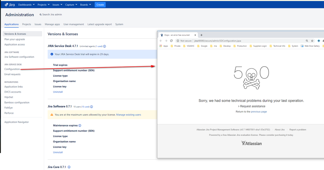Open DVCS accounts sidebar link
The height and width of the screenshot is (170, 324).
(13, 92)
